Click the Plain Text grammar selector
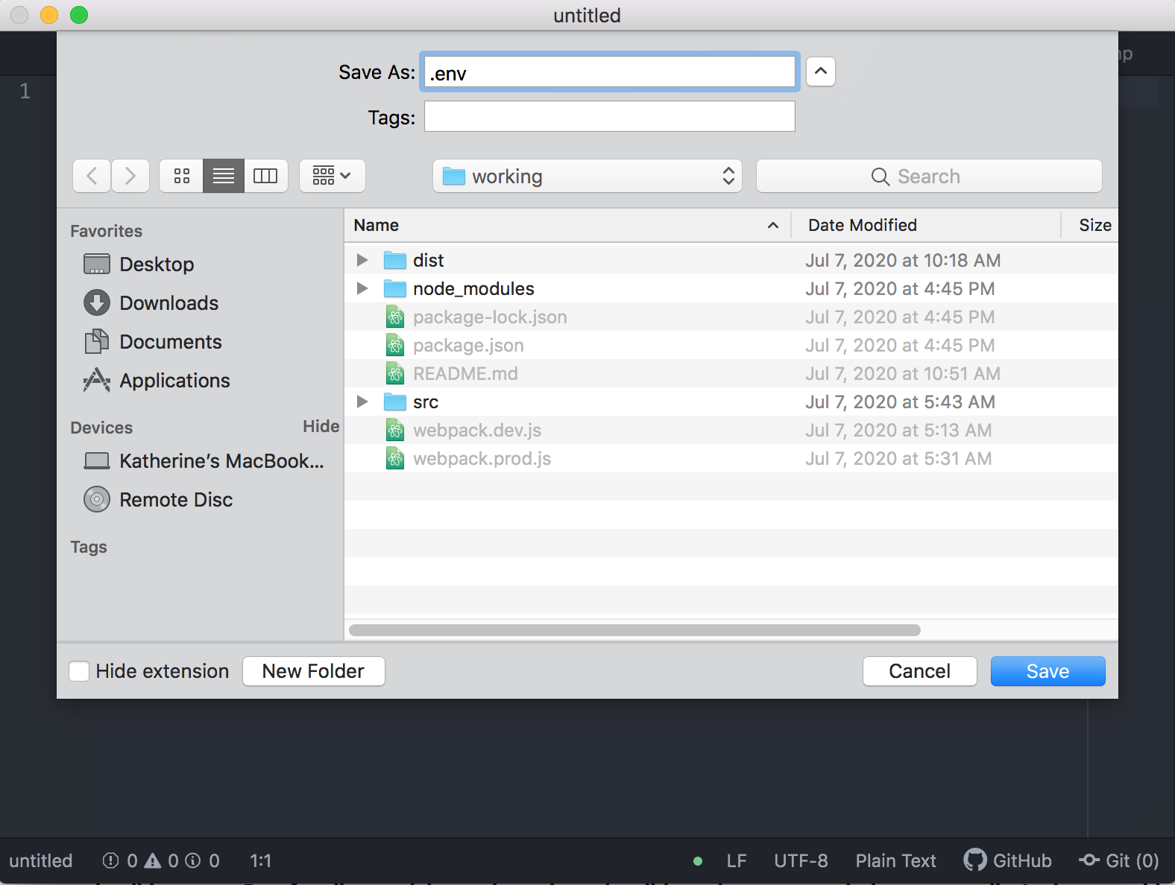Viewport: 1175px width, 885px height. 895,861
